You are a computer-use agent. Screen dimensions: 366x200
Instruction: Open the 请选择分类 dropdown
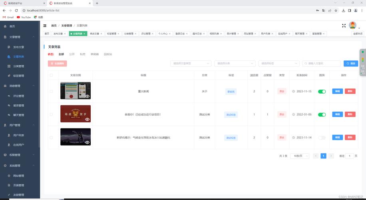(x=235, y=63)
